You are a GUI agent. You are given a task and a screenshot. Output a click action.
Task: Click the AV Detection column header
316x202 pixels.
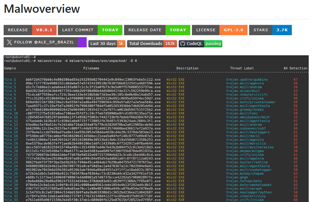click(295, 68)
